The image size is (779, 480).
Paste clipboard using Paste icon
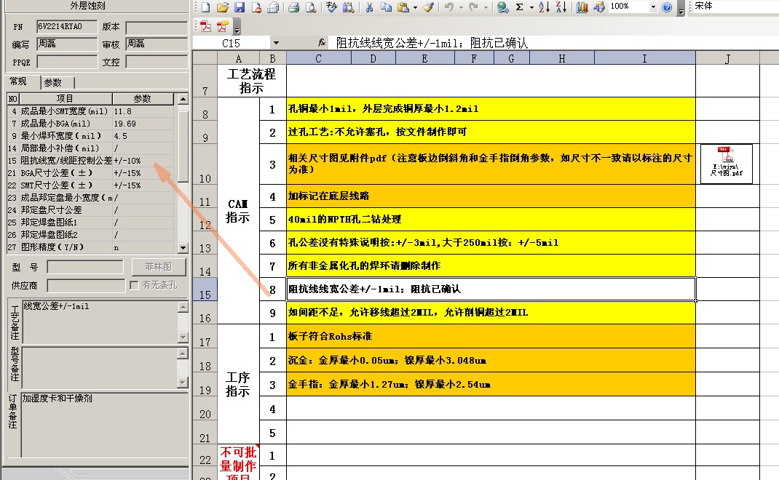point(403,7)
